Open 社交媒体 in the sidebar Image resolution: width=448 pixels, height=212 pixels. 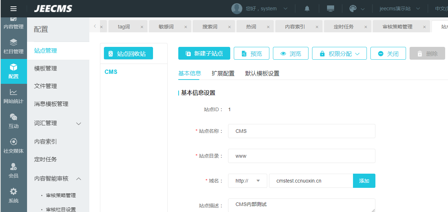(14, 146)
